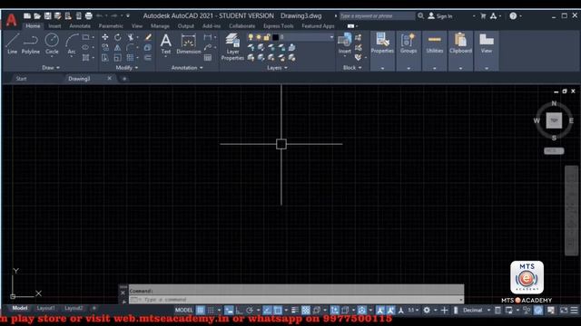Screen dimensions: 581x326
Task: Toggle ortho mode in status bar
Action: [239, 310]
